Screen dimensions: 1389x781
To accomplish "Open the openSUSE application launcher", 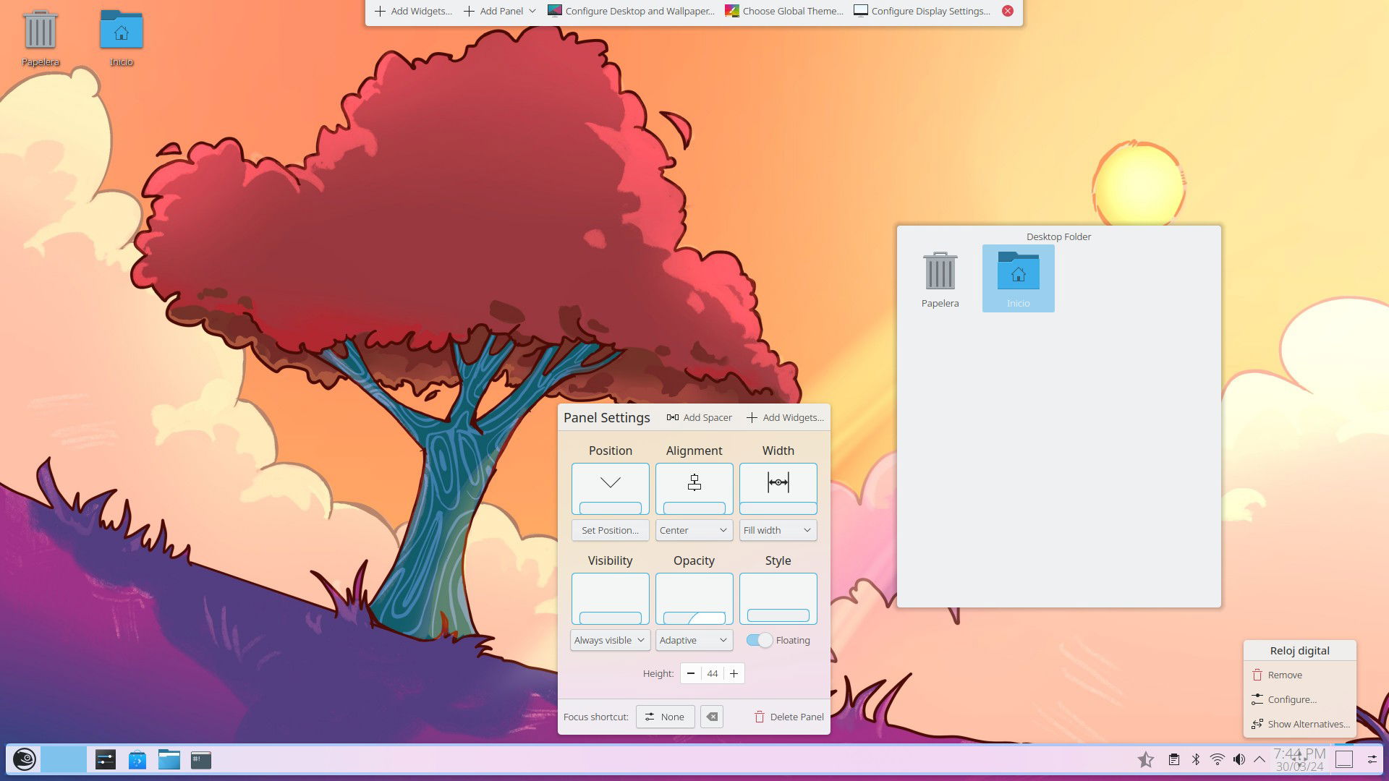I will (x=24, y=759).
